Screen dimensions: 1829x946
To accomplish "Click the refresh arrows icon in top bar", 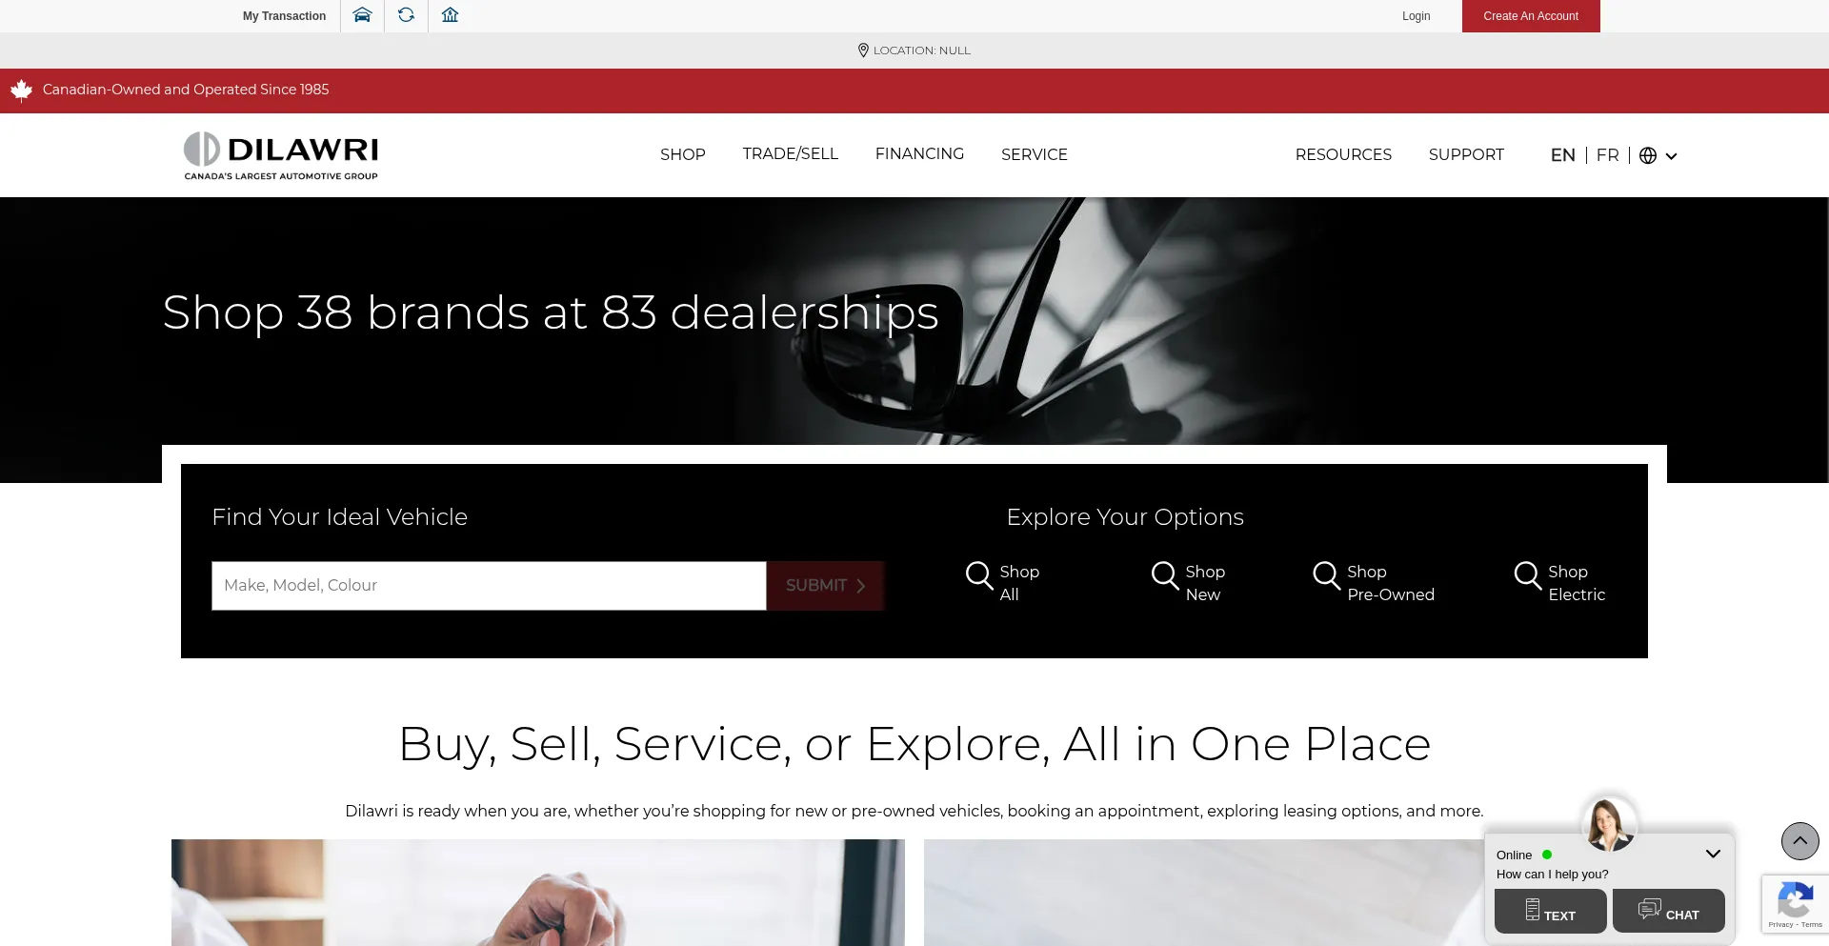I will coord(406,15).
